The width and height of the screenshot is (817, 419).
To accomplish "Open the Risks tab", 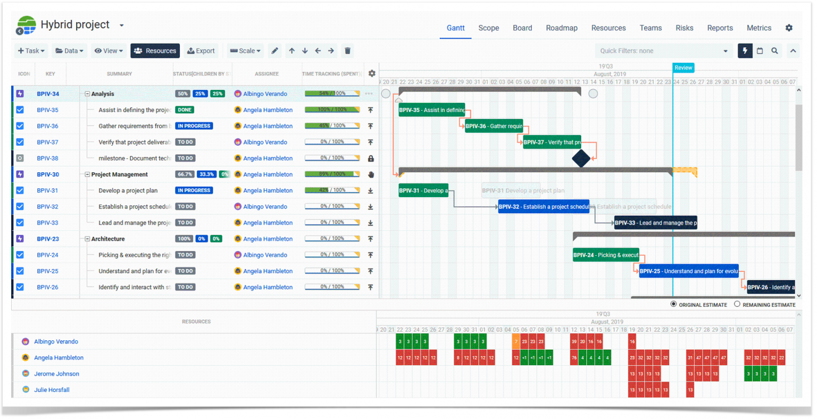I will point(685,28).
